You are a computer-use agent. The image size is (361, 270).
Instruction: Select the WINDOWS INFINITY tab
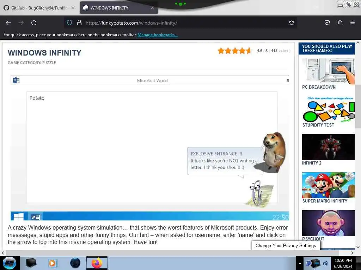point(119,8)
